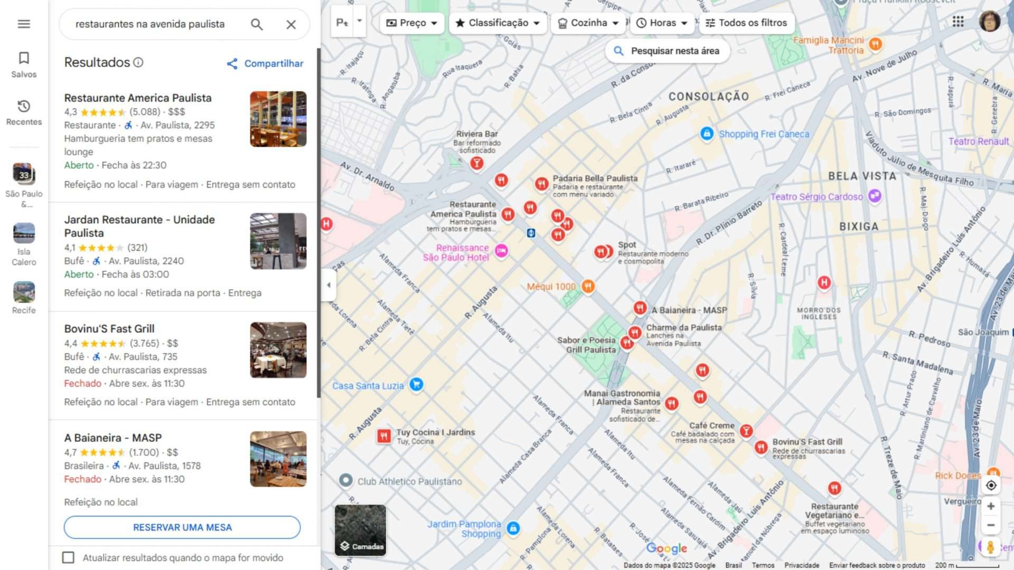Screen dimensions: 1014x570
Task: Clear the search query with the X icon
Action: tap(291, 24)
